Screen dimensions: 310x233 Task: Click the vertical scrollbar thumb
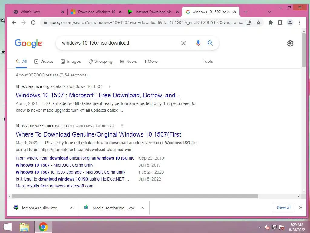pos(304,50)
